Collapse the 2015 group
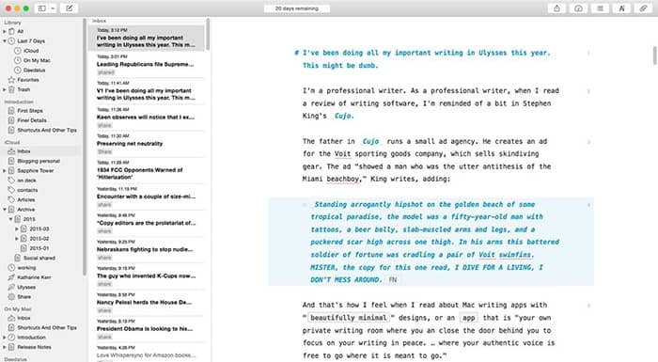The height and width of the screenshot is (362, 658). (x=11, y=219)
